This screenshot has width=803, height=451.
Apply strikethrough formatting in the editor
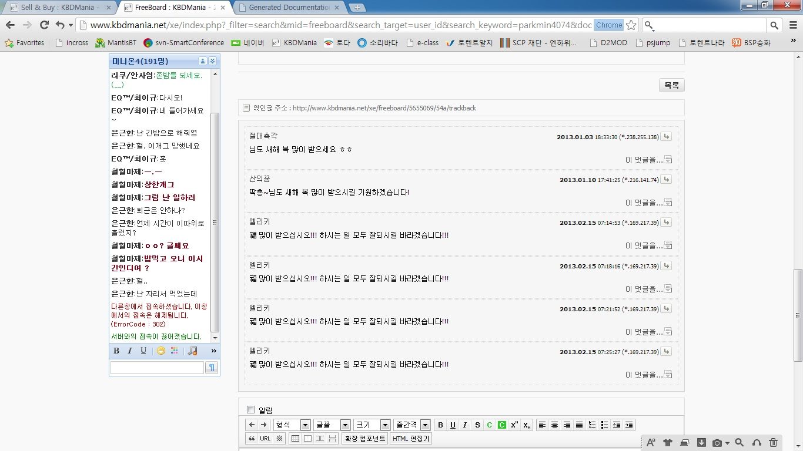click(x=477, y=425)
